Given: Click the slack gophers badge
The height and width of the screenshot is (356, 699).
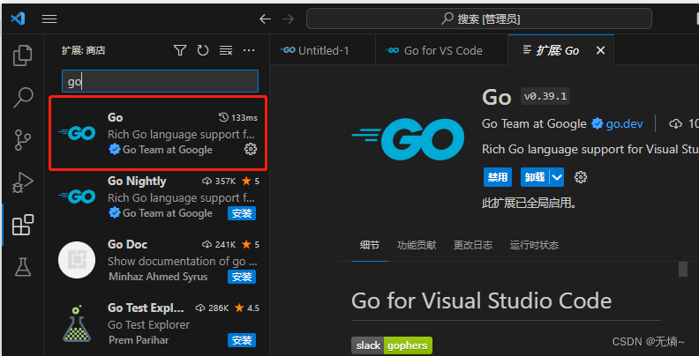Looking at the screenshot, I should tap(392, 345).
